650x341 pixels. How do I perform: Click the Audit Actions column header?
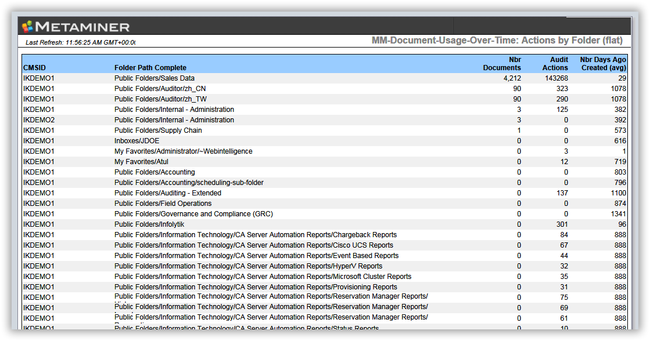click(x=555, y=64)
